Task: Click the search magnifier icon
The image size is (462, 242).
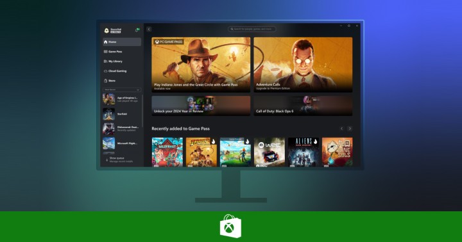Action: (x=232, y=29)
